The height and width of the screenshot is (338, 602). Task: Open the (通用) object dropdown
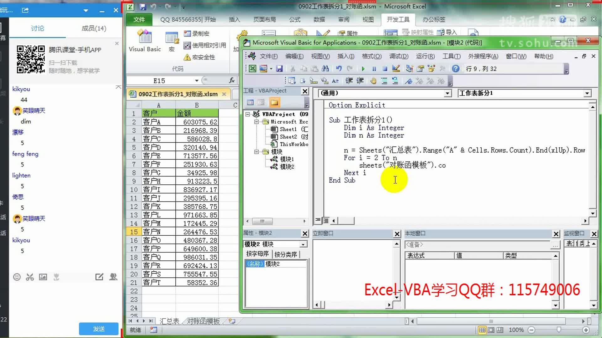coord(447,93)
